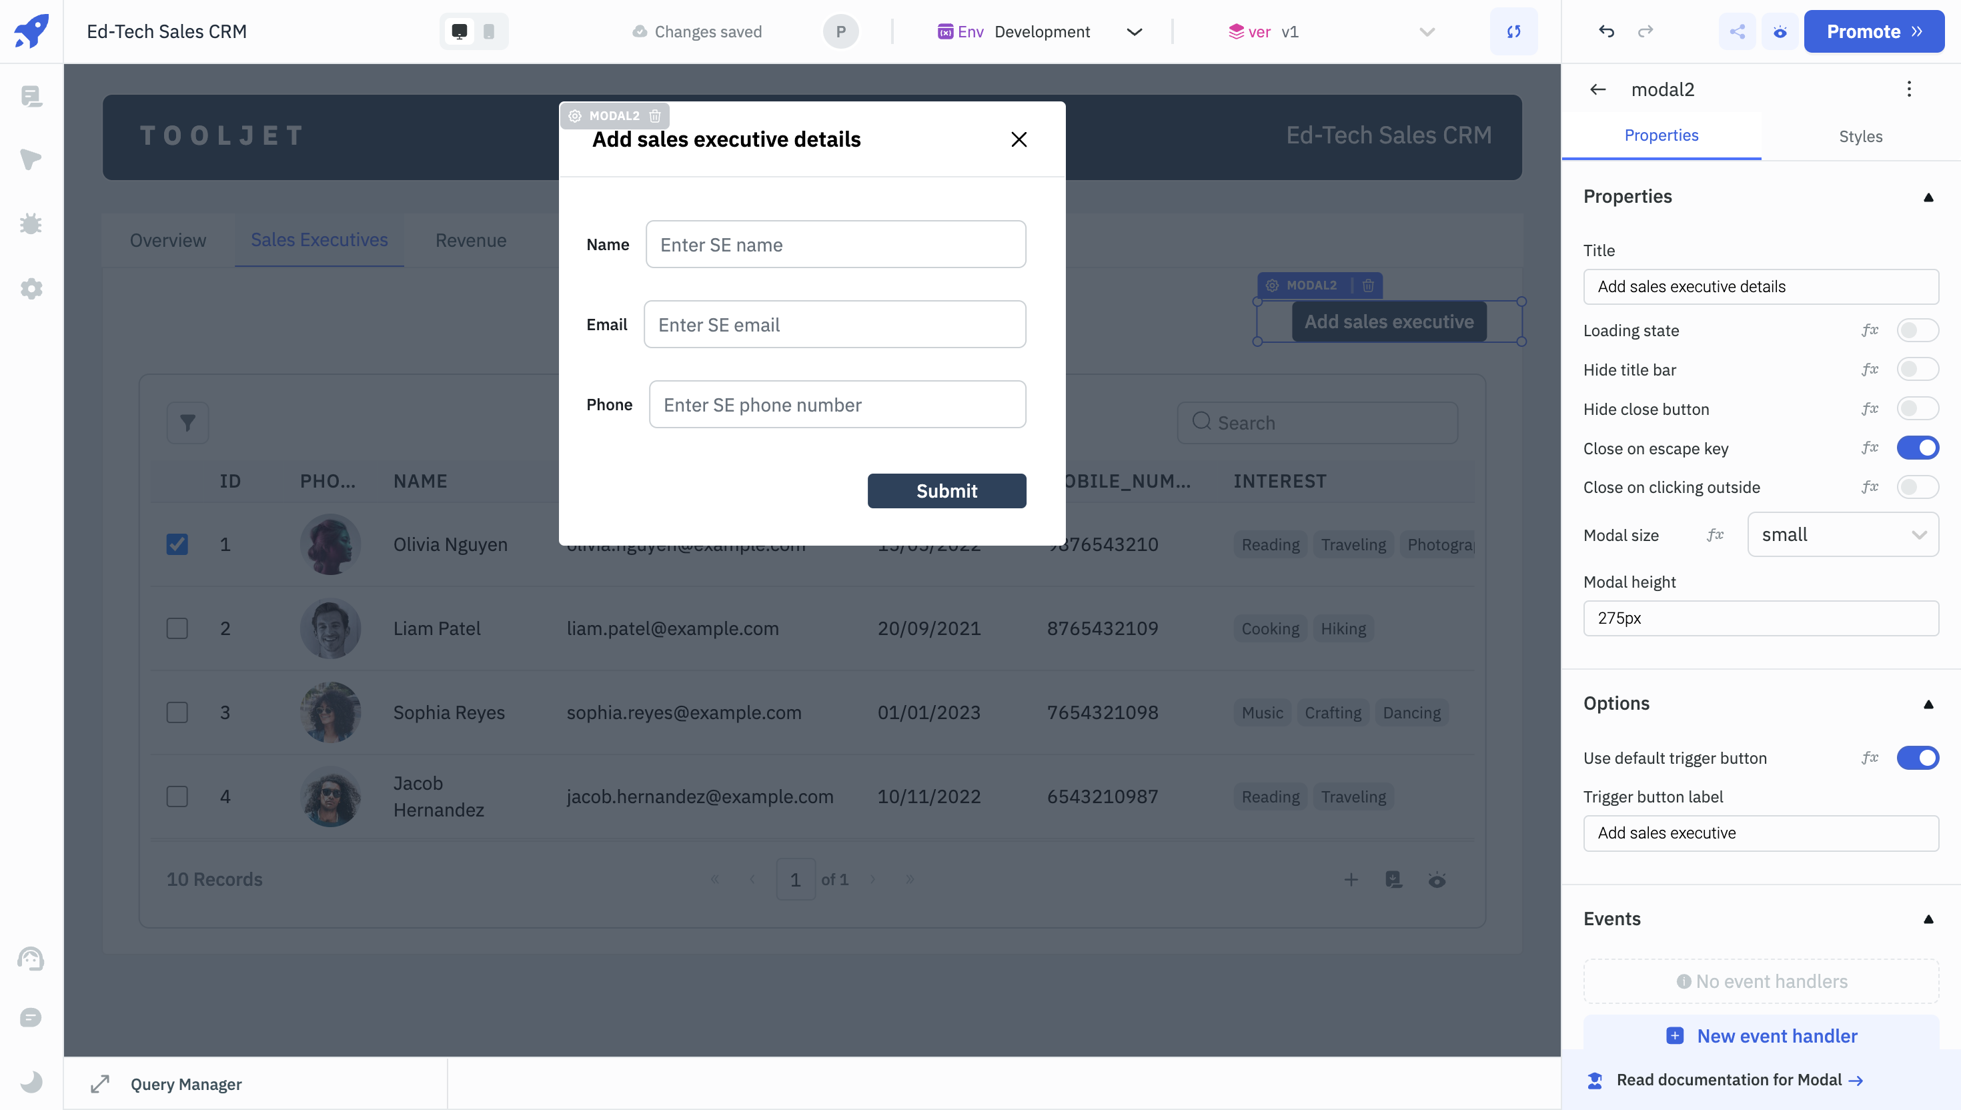This screenshot has width=1961, height=1110.
Task: Click New event handler button
Action: coord(1762,1036)
